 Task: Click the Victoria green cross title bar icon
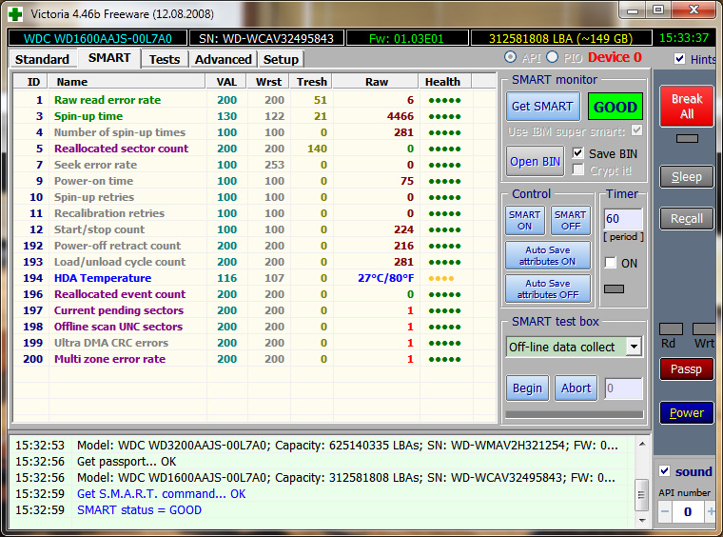tap(13, 13)
